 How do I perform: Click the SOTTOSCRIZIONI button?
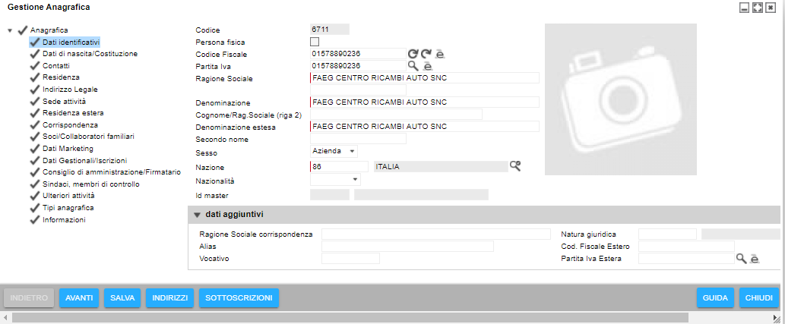click(x=239, y=298)
